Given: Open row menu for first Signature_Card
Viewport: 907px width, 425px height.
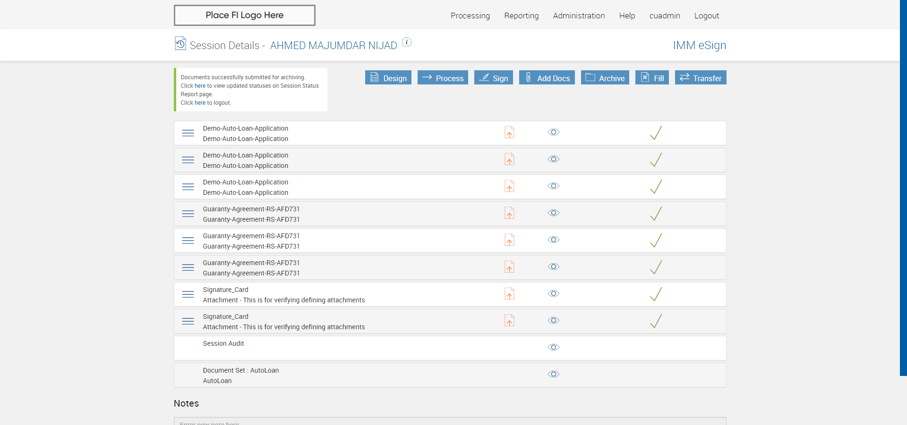Looking at the screenshot, I should point(188,294).
